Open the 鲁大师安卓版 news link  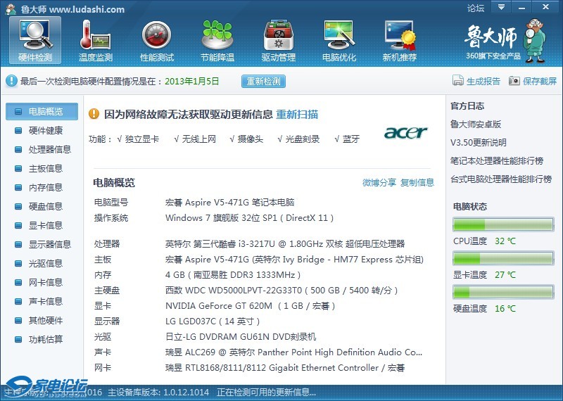pyautogui.click(x=476, y=125)
